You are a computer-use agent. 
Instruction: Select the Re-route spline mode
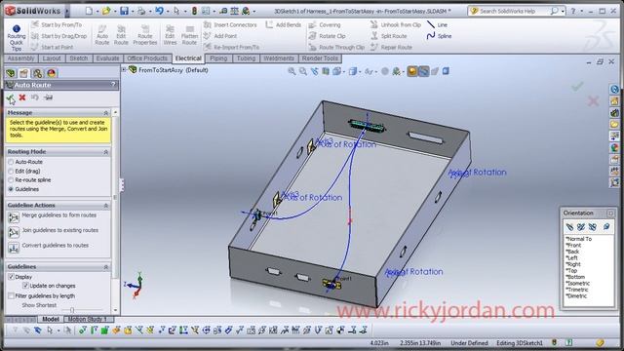coord(11,180)
